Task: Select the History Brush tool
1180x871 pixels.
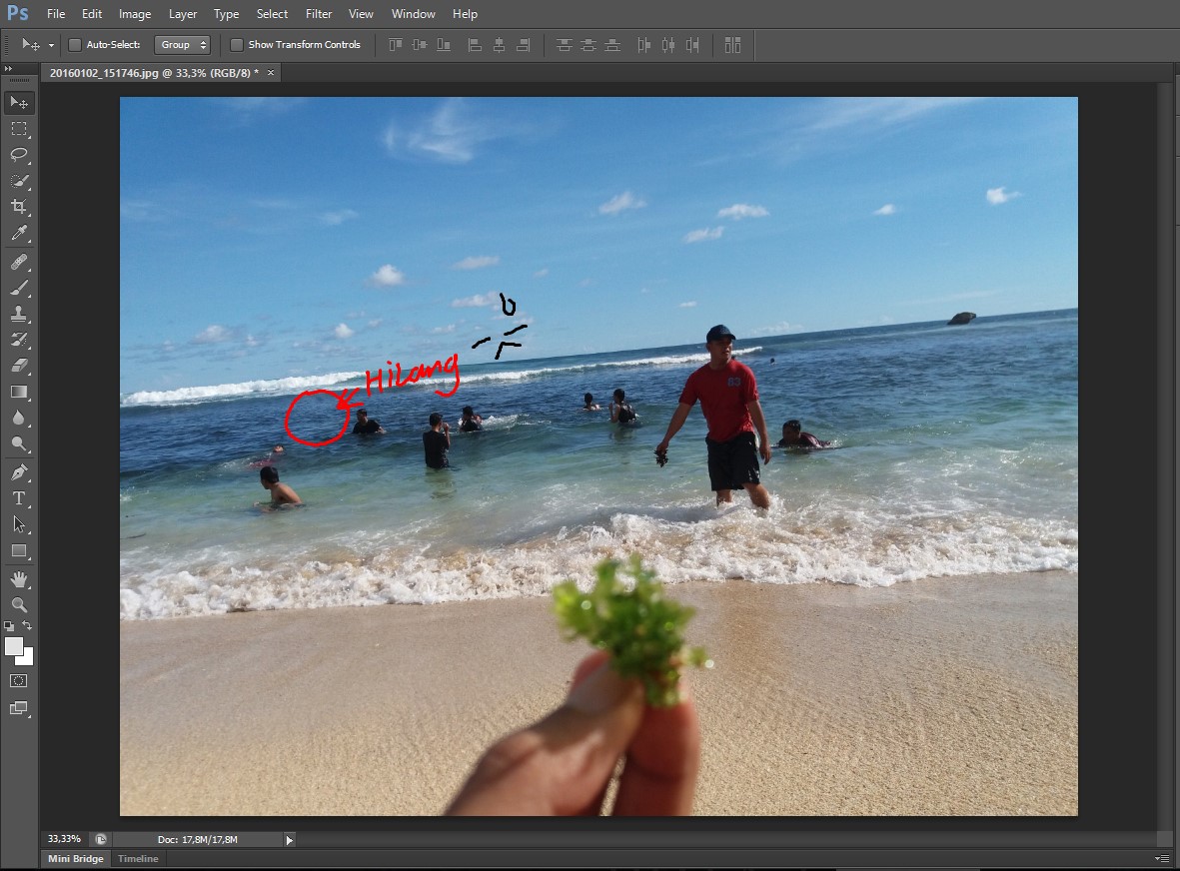Action: point(19,340)
